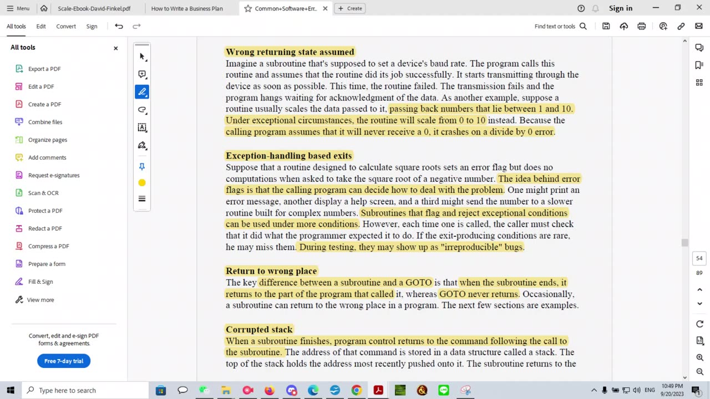The width and height of the screenshot is (710, 399).
Task: Open Windows Start menu
Action: pos(11,390)
